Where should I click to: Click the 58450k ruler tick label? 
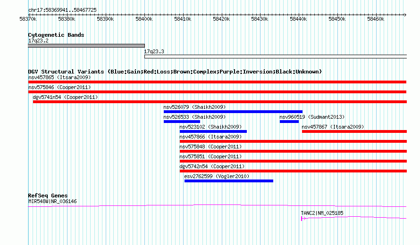coord(337,19)
